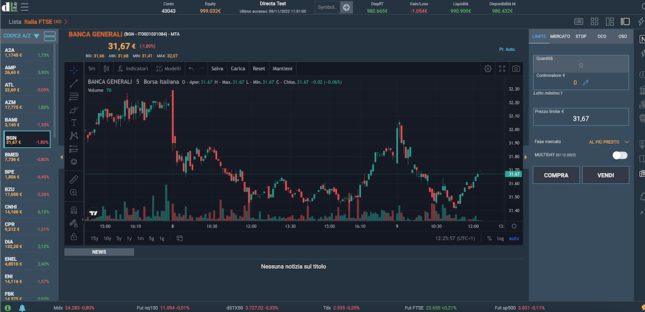Open the Indicatori menu
The height and width of the screenshot is (312, 645).
pyautogui.click(x=133, y=69)
